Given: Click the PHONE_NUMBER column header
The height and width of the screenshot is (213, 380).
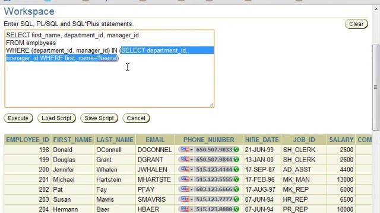Looking at the screenshot, I should click(x=208, y=140).
